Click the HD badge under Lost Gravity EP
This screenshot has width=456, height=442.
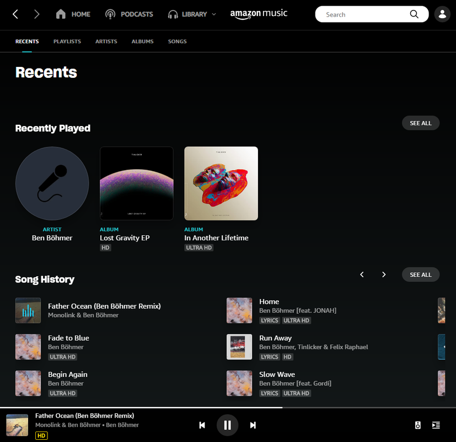(105, 248)
